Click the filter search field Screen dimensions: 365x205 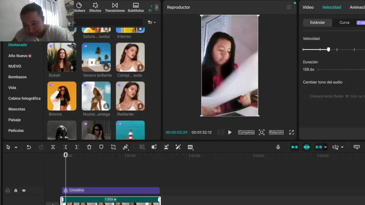click(108, 22)
